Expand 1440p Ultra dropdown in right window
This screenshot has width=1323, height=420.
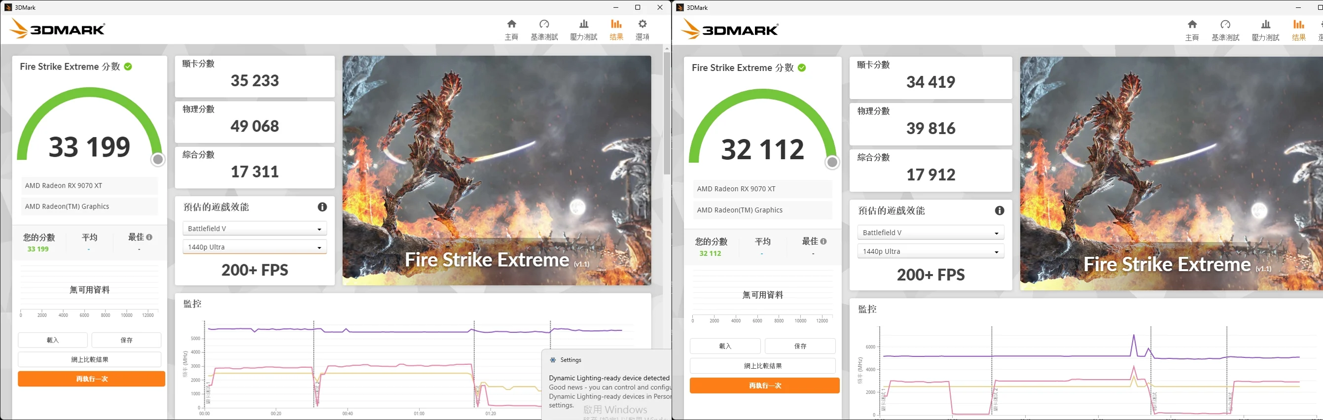930,251
